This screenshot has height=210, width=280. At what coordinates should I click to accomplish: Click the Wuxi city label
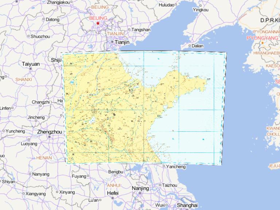[x=160, y=205]
